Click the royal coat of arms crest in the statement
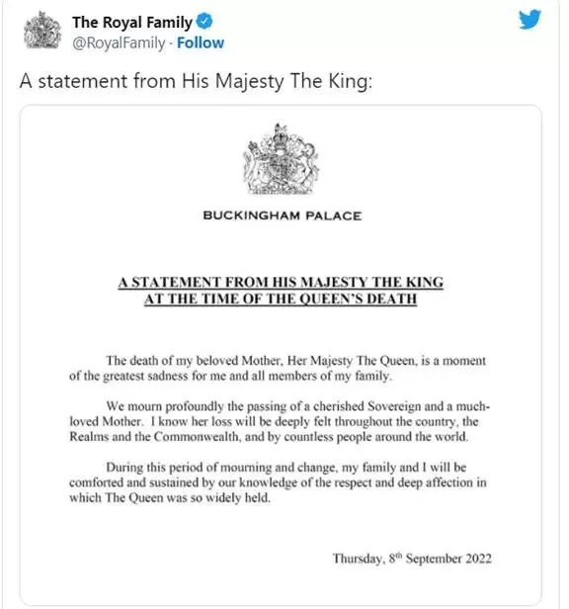Viewport: 569px width, 609px height. pyautogui.click(x=281, y=159)
